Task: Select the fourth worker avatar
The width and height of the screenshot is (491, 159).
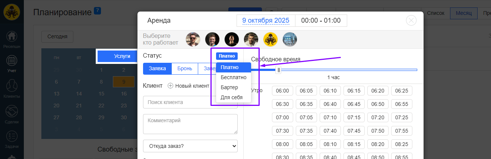Action: [x=251, y=39]
